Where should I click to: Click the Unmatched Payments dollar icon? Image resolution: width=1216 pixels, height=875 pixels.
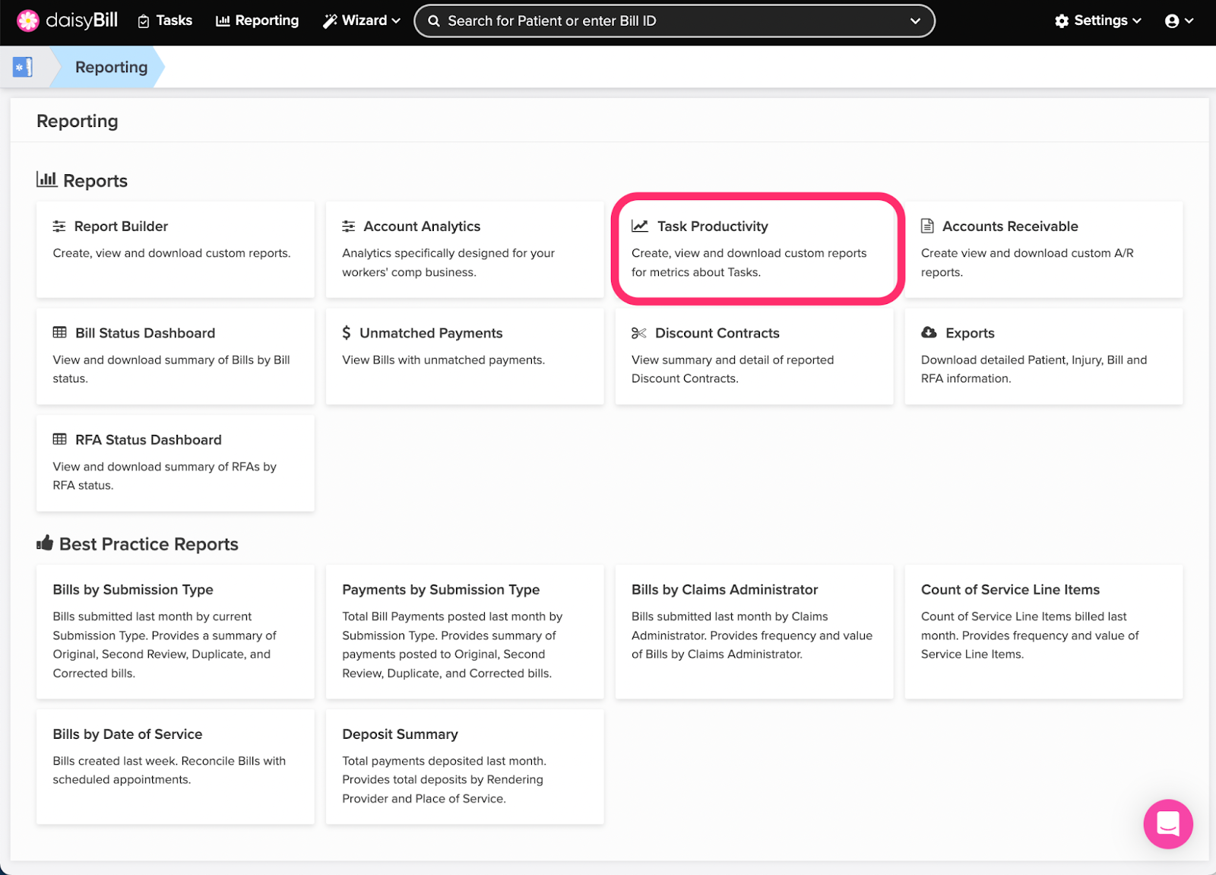point(347,332)
